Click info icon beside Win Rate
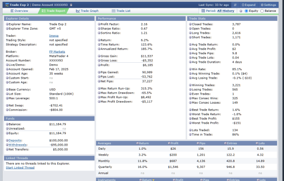The height and width of the screenshot is (181, 284). pos(190,69)
